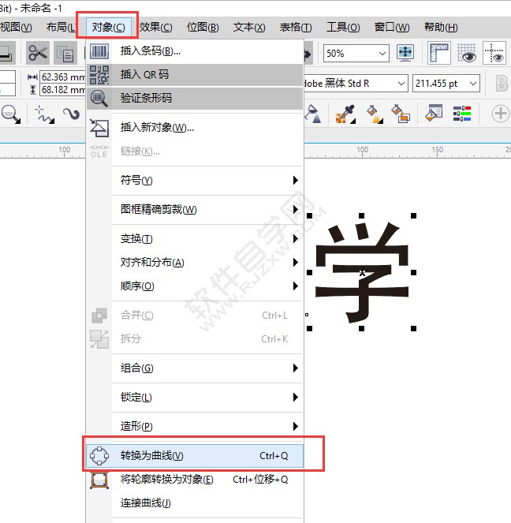Image resolution: width=511 pixels, height=523 pixels.
Task: Select 连接曲线(J) menu entry
Action: tap(195, 503)
